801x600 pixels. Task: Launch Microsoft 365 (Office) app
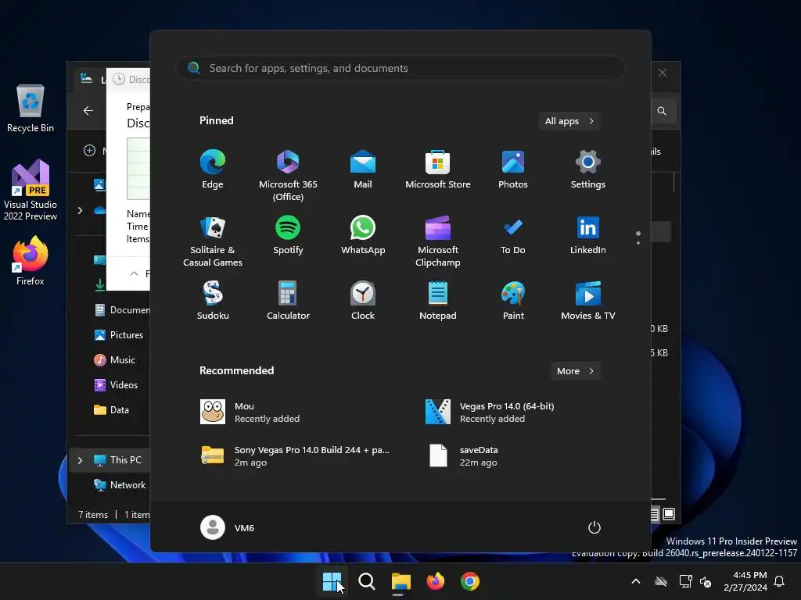click(x=288, y=175)
